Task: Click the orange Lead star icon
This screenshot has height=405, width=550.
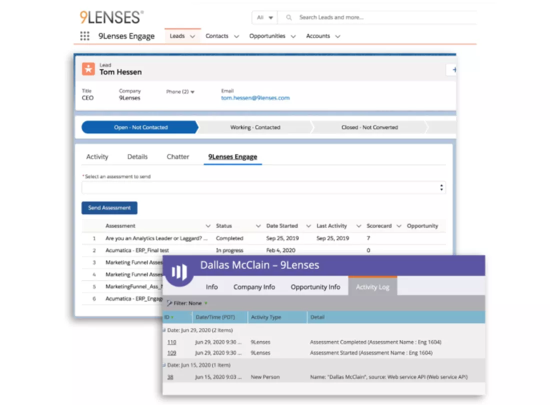Action: [x=88, y=69]
